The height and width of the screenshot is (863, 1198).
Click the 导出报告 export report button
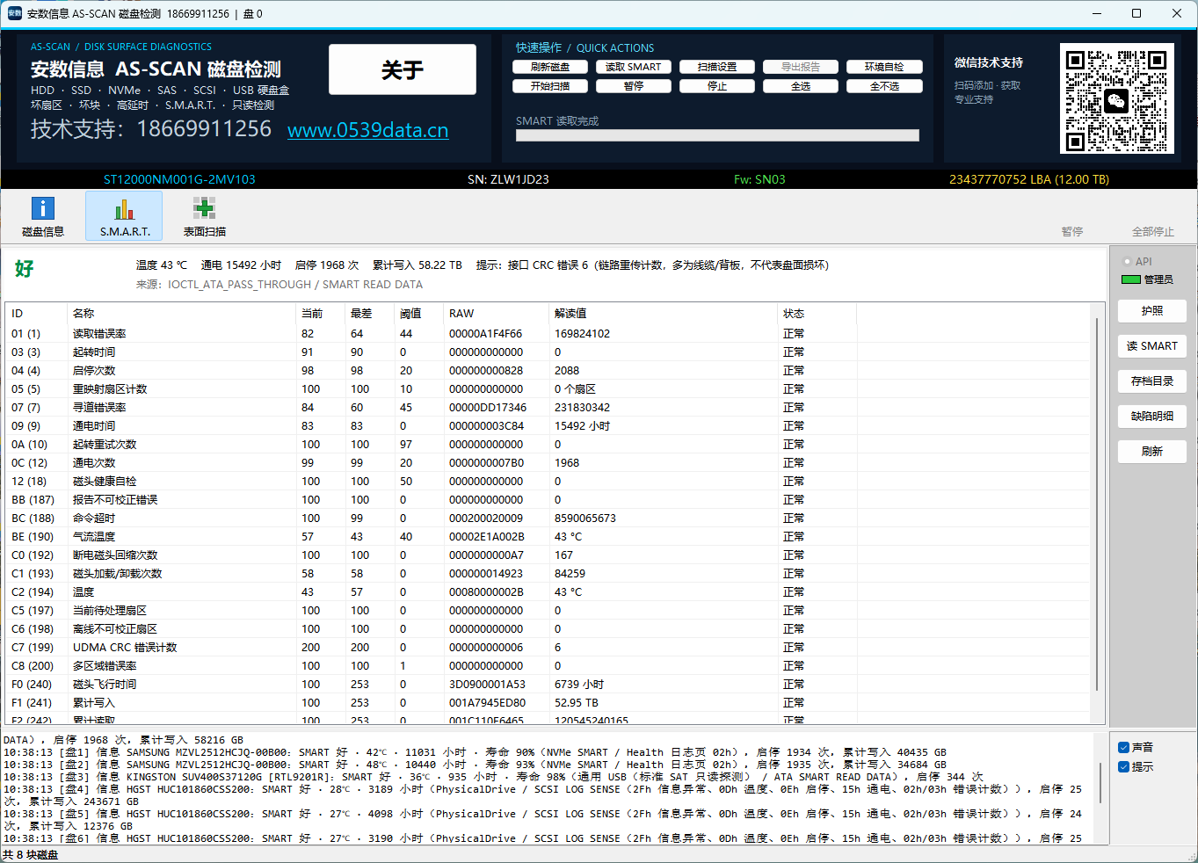tap(801, 67)
